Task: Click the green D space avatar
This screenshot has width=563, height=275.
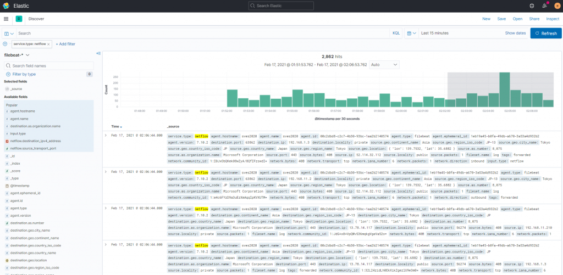Action: click(x=19, y=19)
